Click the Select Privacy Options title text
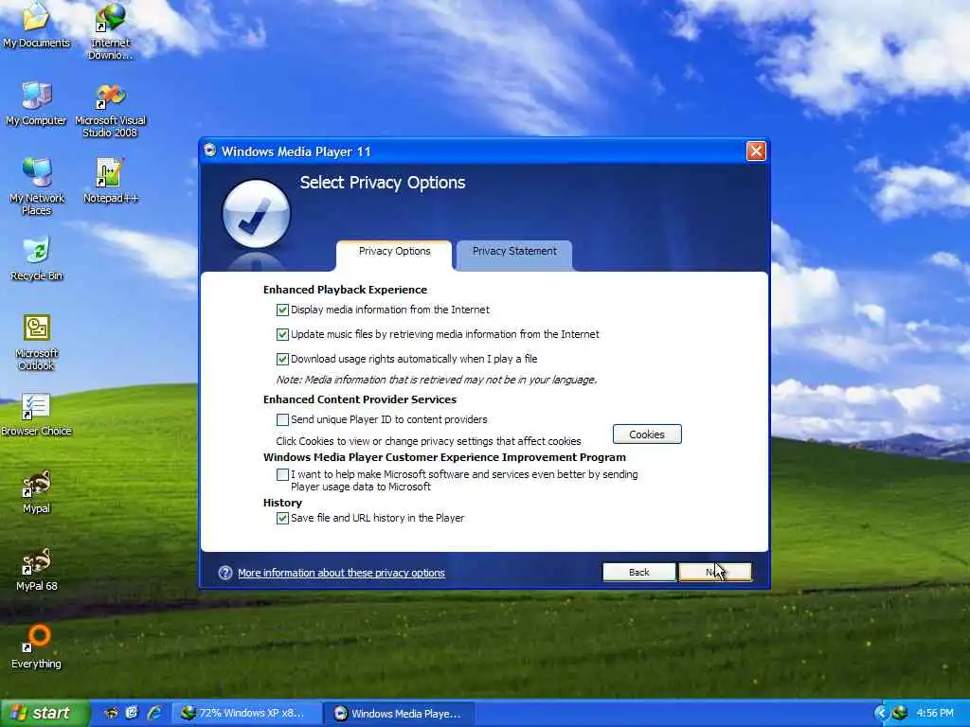 pyautogui.click(x=383, y=183)
